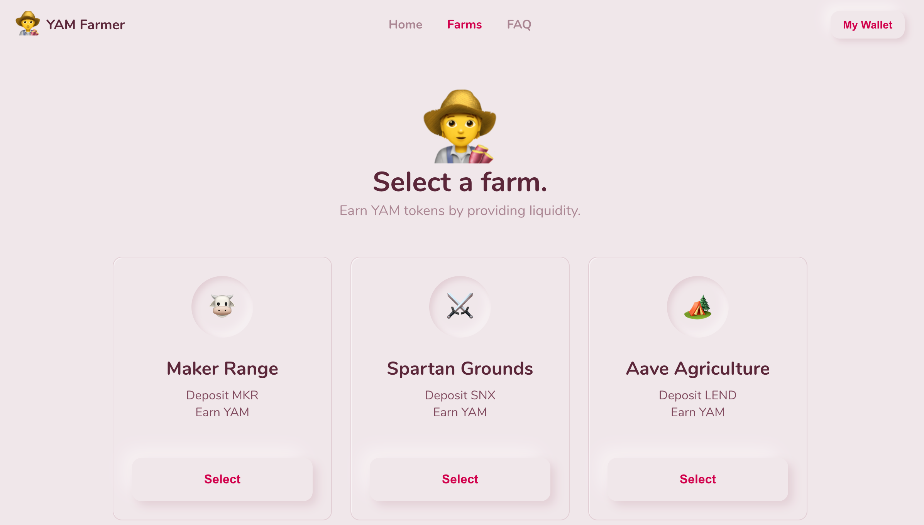Click the "Deposit LEND" text
The width and height of the screenshot is (924, 525).
pyautogui.click(x=697, y=395)
